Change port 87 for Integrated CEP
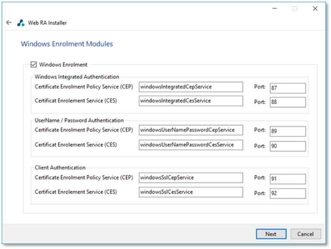The height and width of the screenshot is (249, 331). (288, 88)
